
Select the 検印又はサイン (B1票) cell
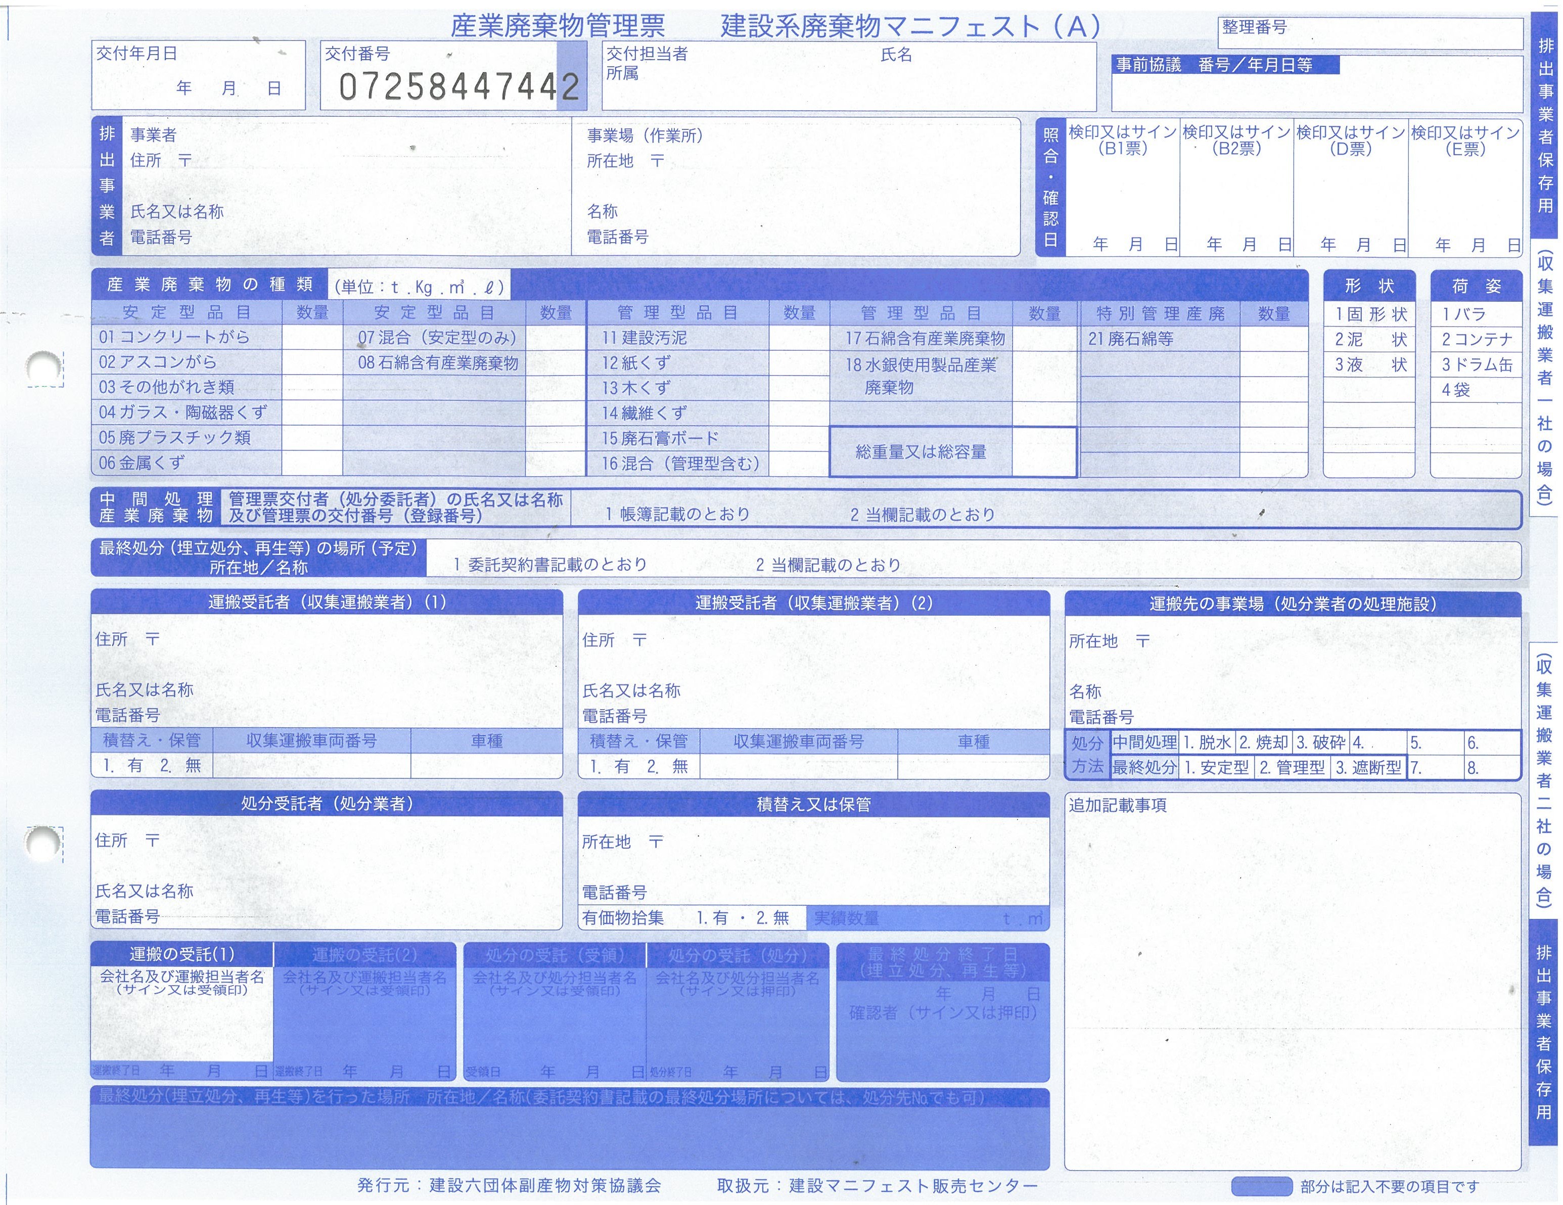pyautogui.click(x=1122, y=187)
